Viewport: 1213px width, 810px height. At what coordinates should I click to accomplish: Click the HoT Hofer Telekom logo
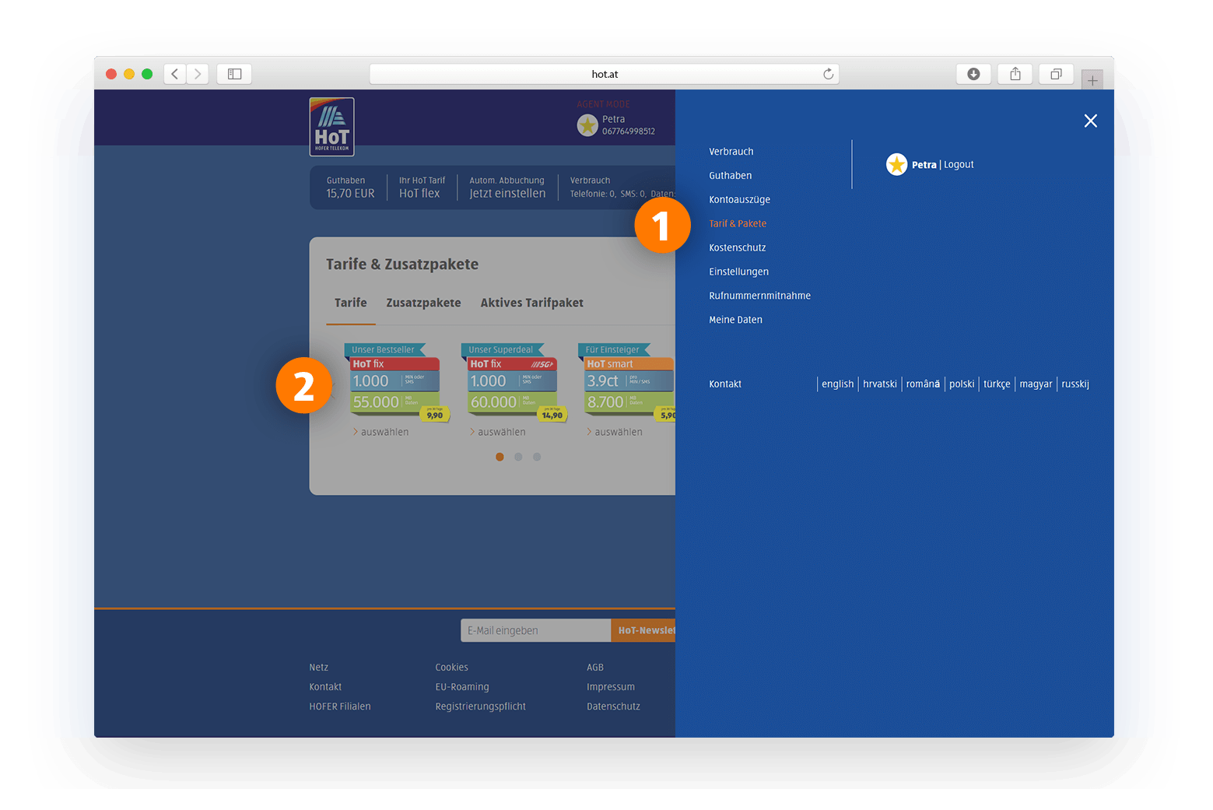pos(331,127)
